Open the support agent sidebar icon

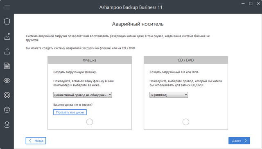tap(7, 124)
